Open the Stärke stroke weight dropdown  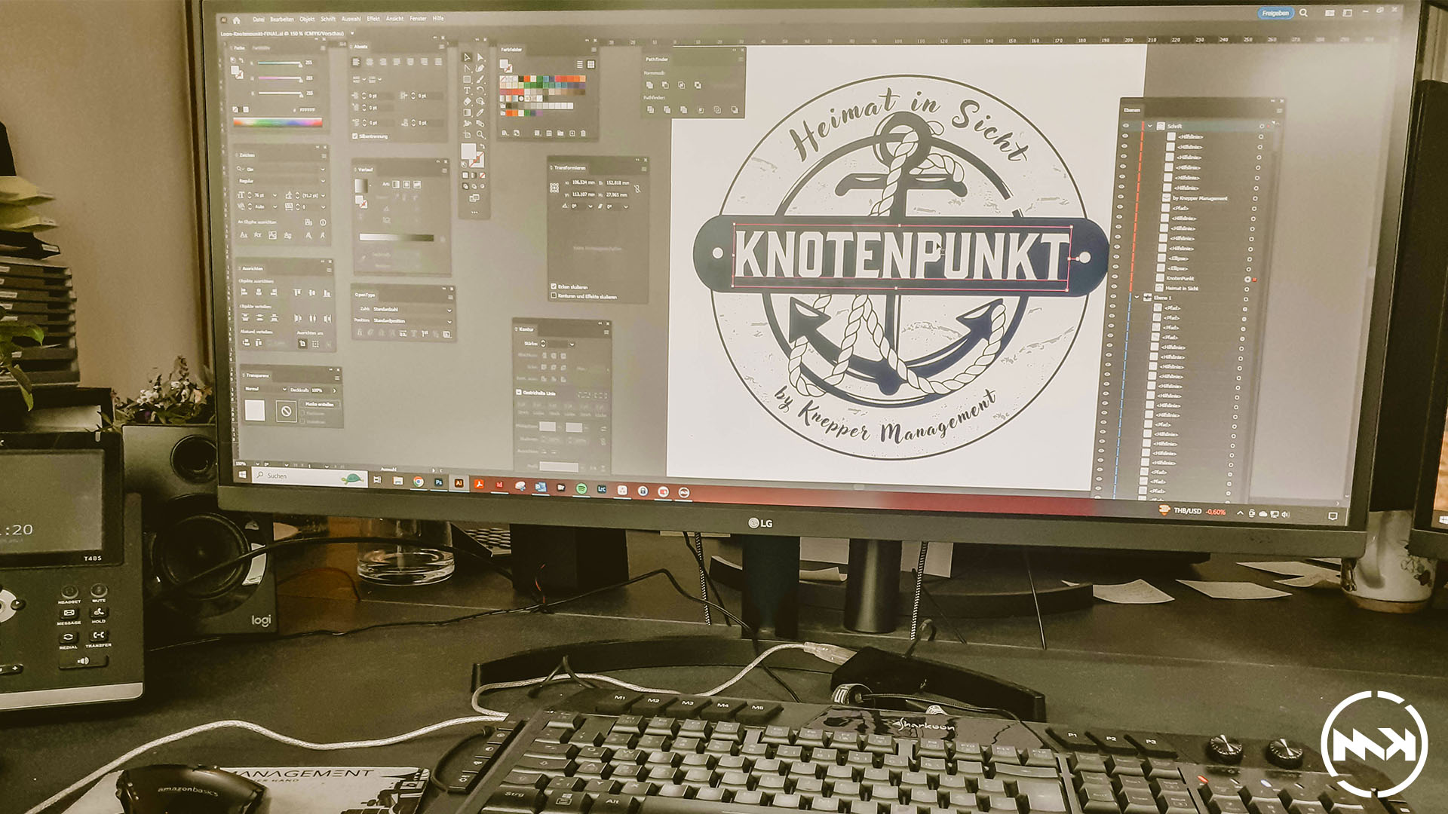572,344
